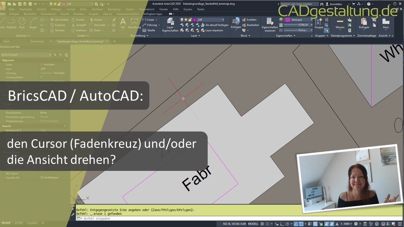Click the Verschieben move tool

coord(59,20)
